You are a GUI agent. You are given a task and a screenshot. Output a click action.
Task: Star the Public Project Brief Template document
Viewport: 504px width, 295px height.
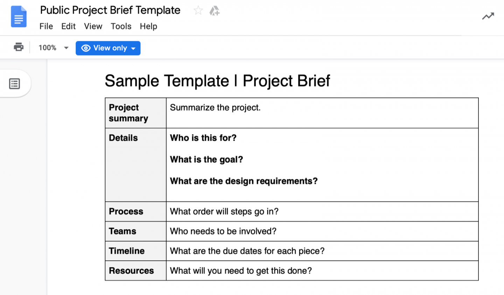coord(198,10)
